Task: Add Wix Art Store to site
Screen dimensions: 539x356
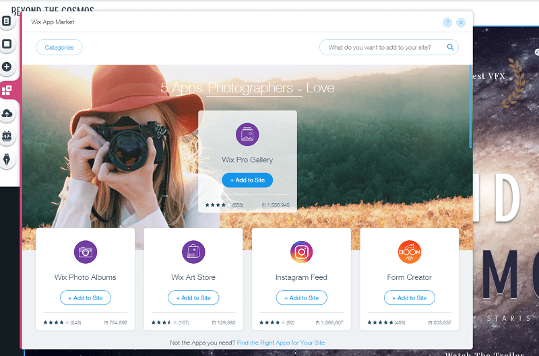Action: [x=193, y=297]
